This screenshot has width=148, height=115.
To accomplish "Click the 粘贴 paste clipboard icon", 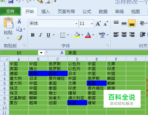I will click(8, 23).
